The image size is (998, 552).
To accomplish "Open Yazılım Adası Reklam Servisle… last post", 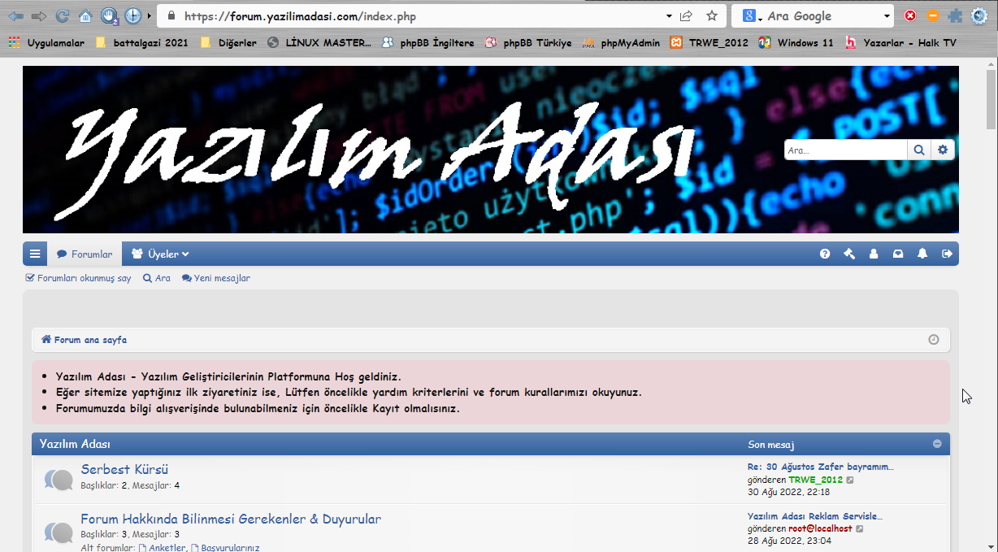I will pos(815,515).
